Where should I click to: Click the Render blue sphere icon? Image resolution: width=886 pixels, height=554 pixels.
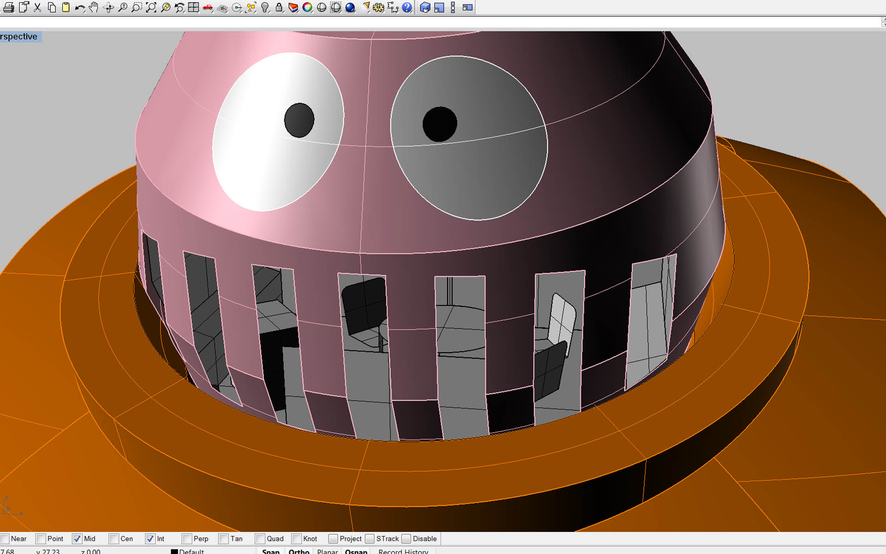pyautogui.click(x=350, y=7)
